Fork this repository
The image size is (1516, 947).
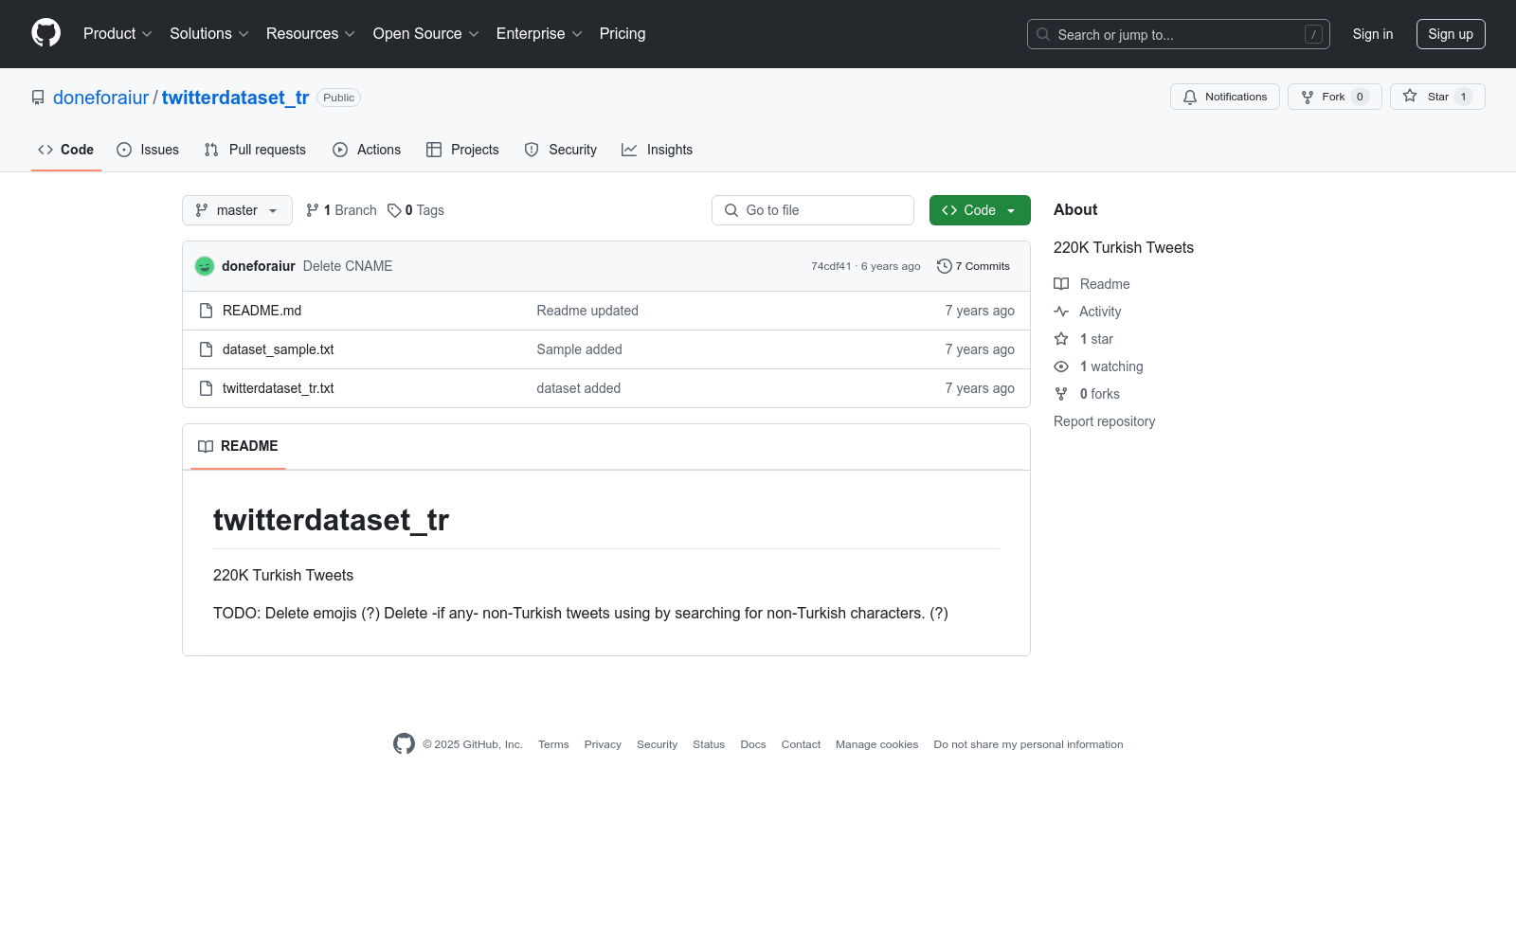[x=1335, y=97]
